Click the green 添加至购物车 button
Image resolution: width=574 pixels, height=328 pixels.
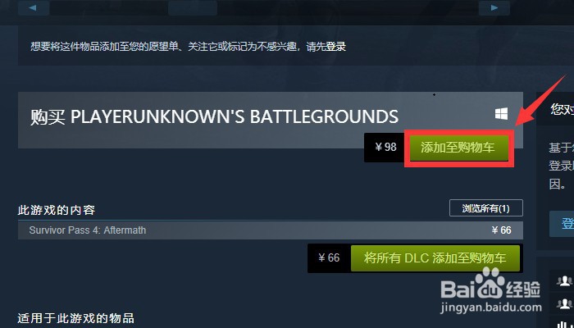[x=459, y=148]
